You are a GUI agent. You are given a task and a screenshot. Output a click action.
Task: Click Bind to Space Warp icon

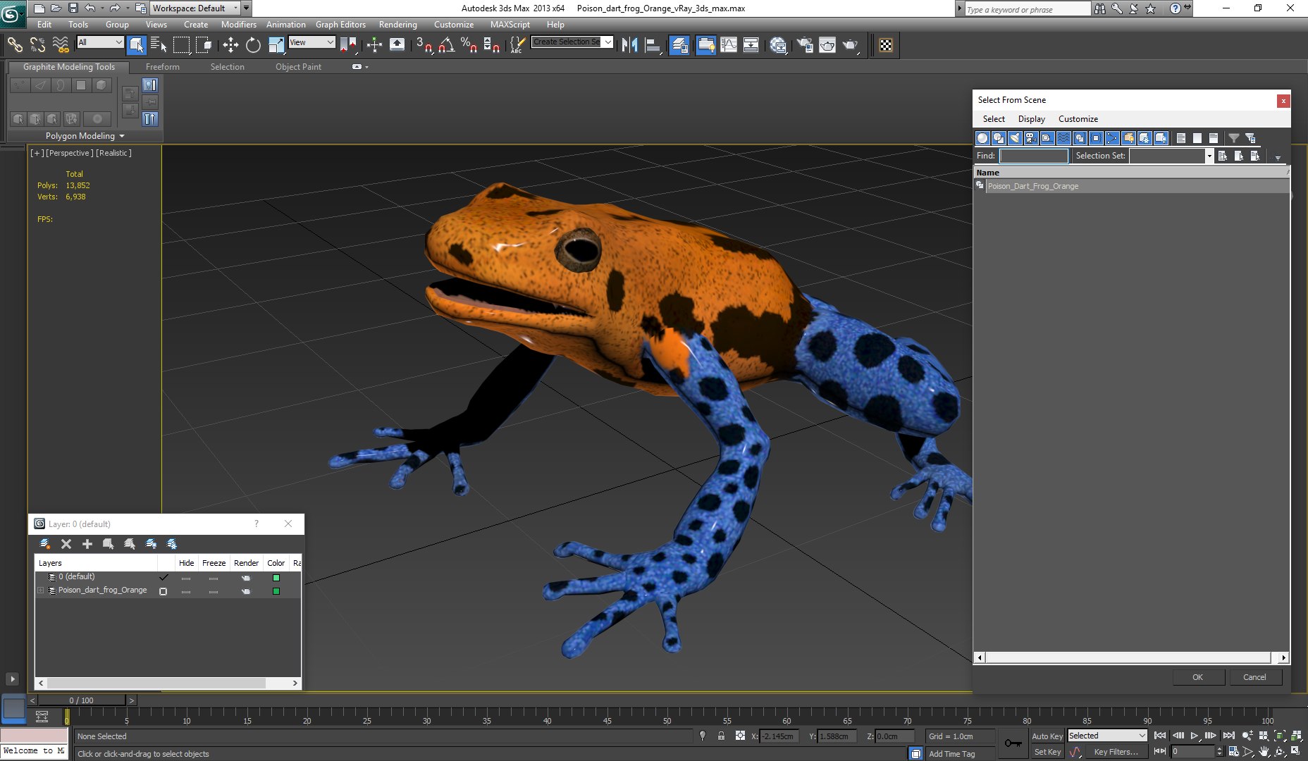point(61,45)
